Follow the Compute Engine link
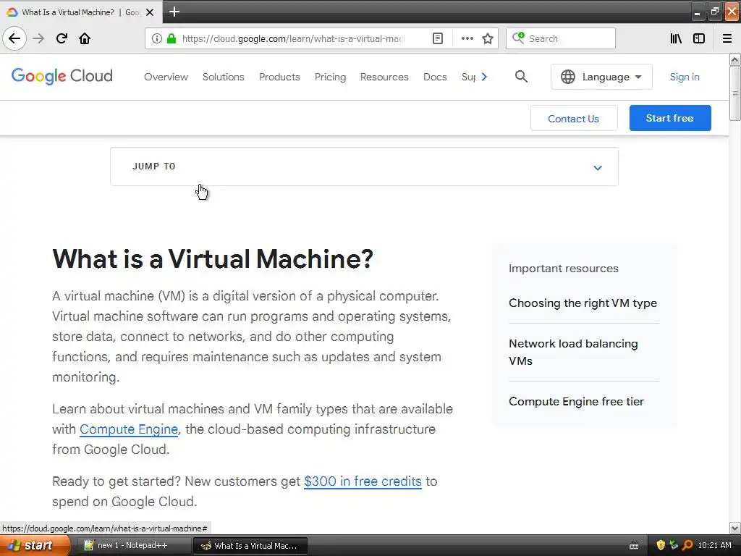This screenshot has width=741, height=556. [x=129, y=429]
